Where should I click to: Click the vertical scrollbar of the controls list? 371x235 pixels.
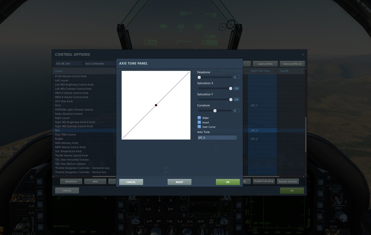coord(306,134)
